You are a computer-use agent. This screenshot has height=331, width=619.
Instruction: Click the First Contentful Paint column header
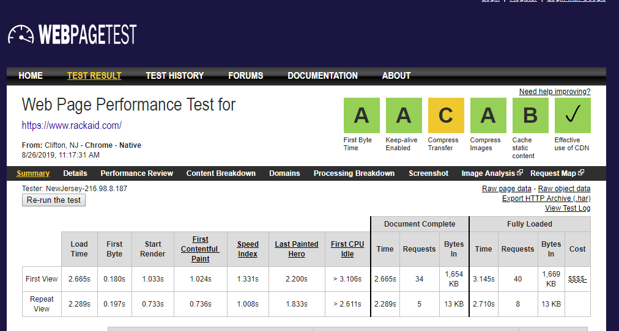pyautogui.click(x=200, y=249)
